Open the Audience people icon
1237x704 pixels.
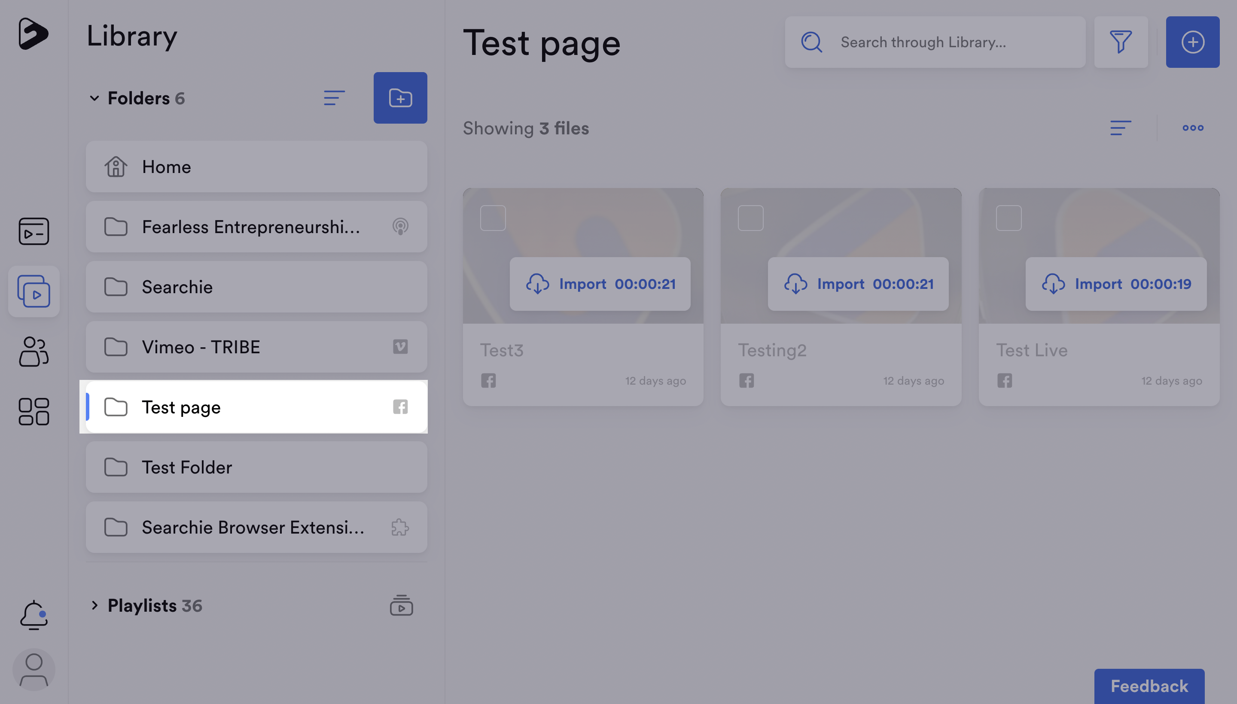click(34, 352)
